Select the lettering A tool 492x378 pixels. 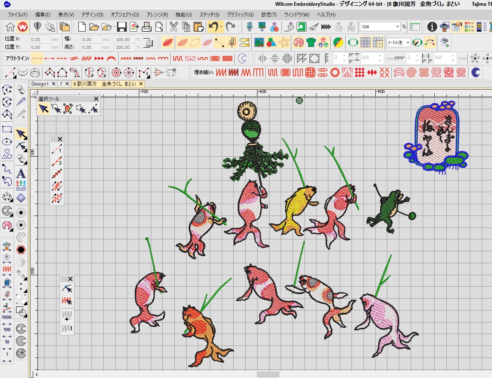click(21, 174)
